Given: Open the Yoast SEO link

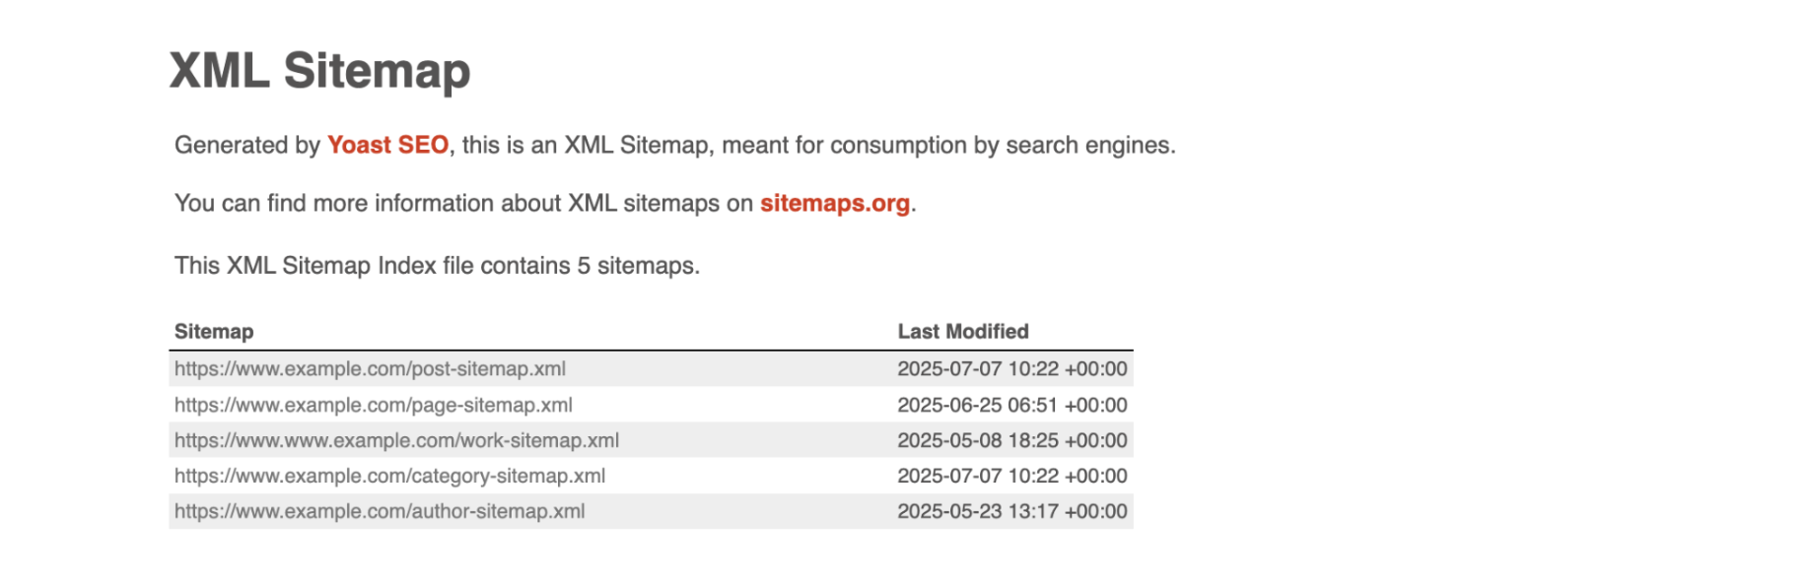Looking at the screenshot, I should pyautogui.click(x=387, y=146).
